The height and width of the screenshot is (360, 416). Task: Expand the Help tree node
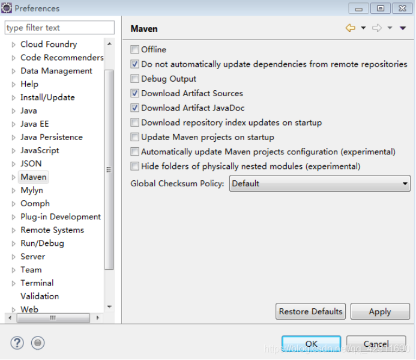pyautogui.click(x=14, y=85)
